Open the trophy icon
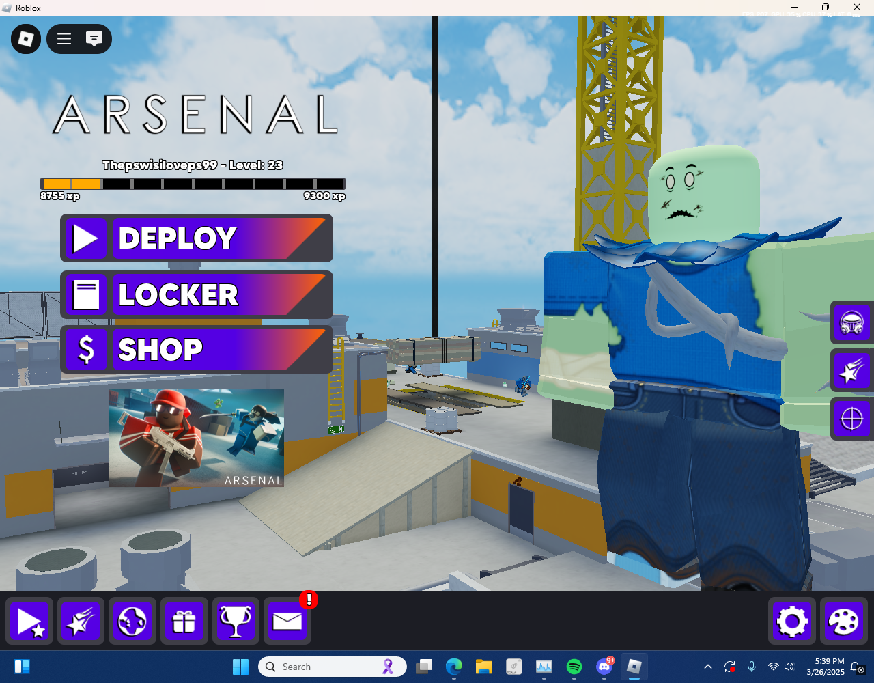Screen dimensions: 874x683 coord(236,621)
